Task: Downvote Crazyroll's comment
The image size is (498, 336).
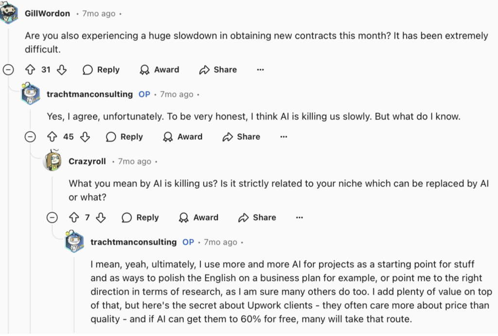Action: (x=101, y=218)
